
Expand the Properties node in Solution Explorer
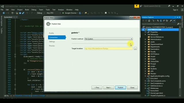[145, 32]
